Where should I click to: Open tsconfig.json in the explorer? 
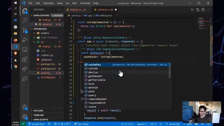[x=47, y=77]
